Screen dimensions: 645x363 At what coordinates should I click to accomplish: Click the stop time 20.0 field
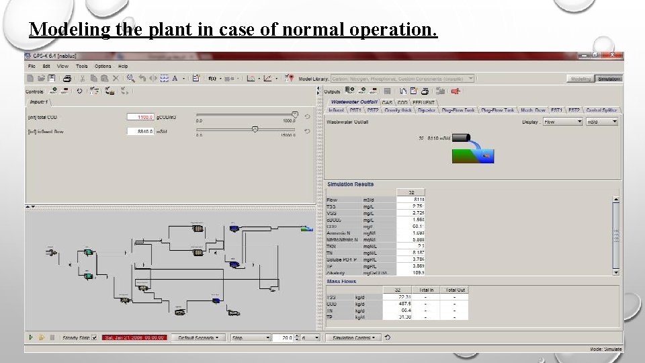point(283,337)
